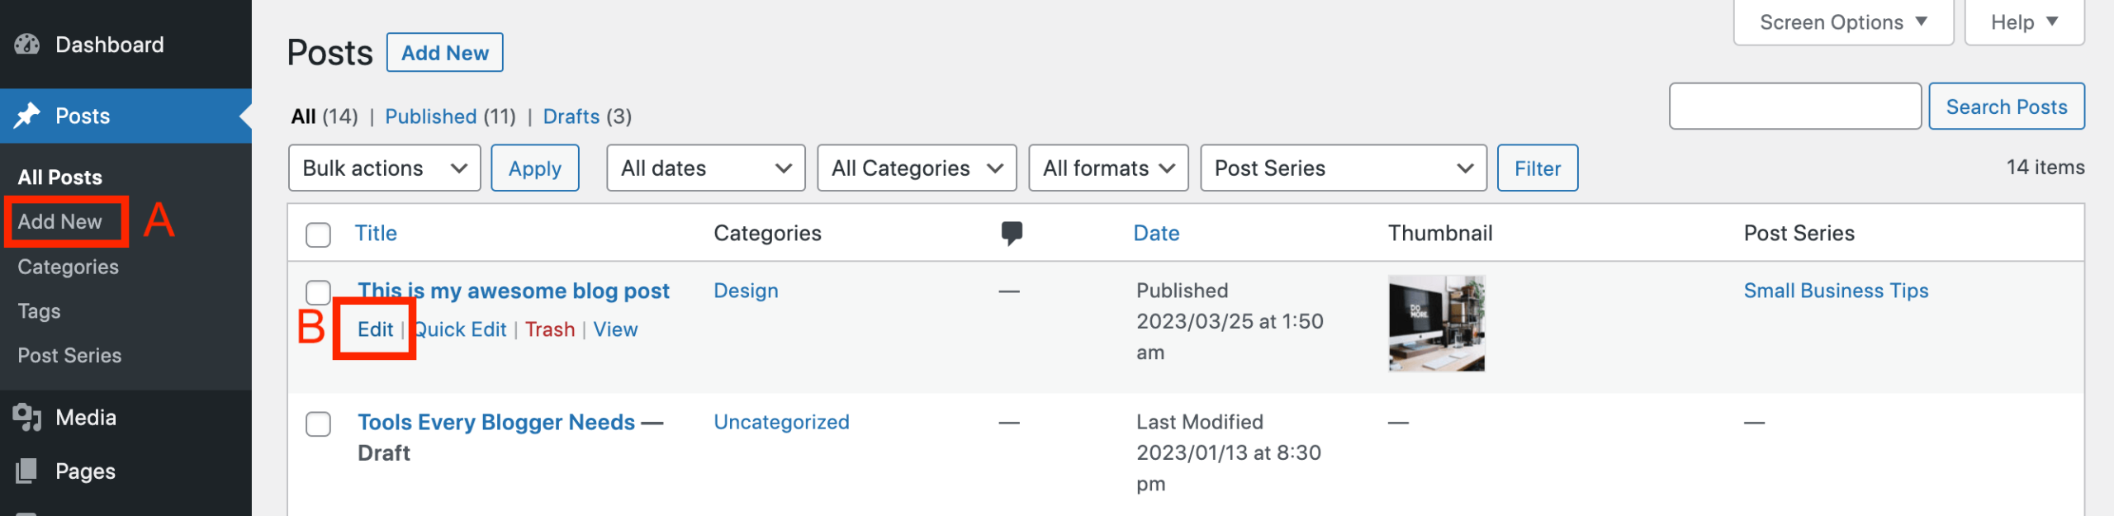Click the Media library icon
2114x516 pixels.
27,417
